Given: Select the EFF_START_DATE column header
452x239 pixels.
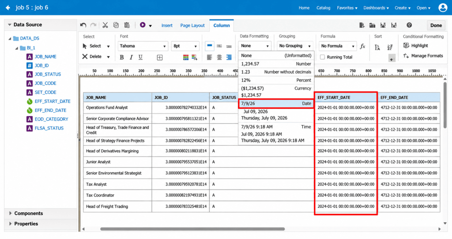Looking at the screenshot, I should click(x=346, y=98).
